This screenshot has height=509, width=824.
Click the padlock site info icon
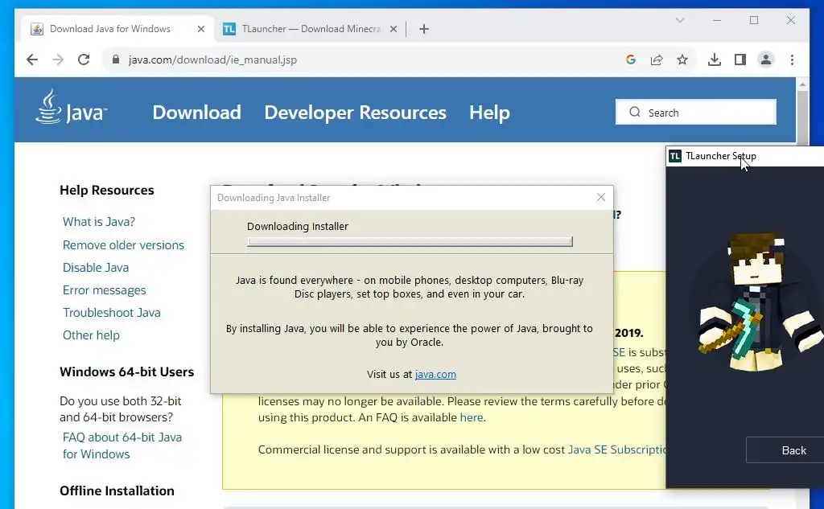coord(116,60)
